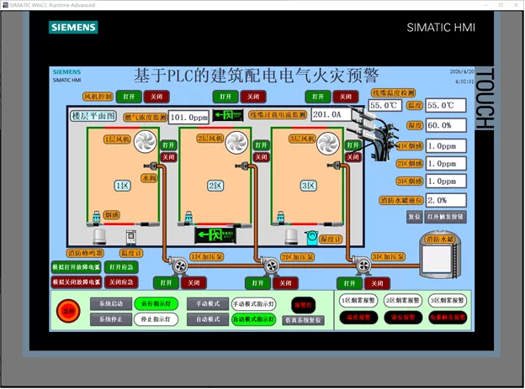Click the 打开应急 button
The image size is (525, 389).
(x=121, y=267)
